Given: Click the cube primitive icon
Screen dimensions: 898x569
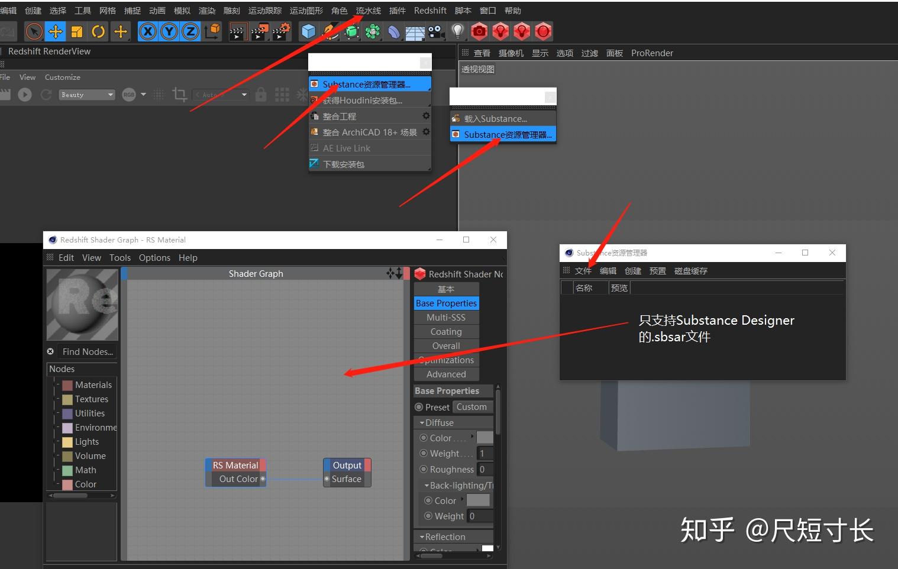Looking at the screenshot, I should (x=308, y=31).
